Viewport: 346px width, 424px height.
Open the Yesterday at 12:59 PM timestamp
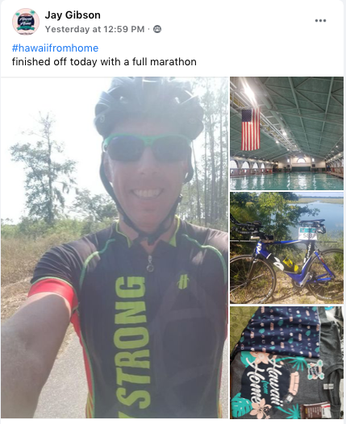(x=94, y=29)
